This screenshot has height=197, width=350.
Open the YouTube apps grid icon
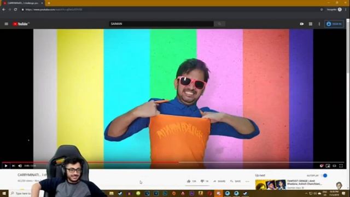(x=311, y=24)
